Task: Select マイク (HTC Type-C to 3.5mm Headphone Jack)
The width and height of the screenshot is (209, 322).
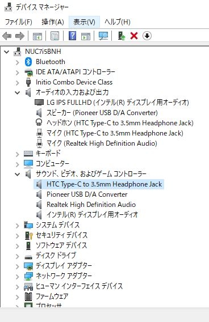Action: coord(115,133)
